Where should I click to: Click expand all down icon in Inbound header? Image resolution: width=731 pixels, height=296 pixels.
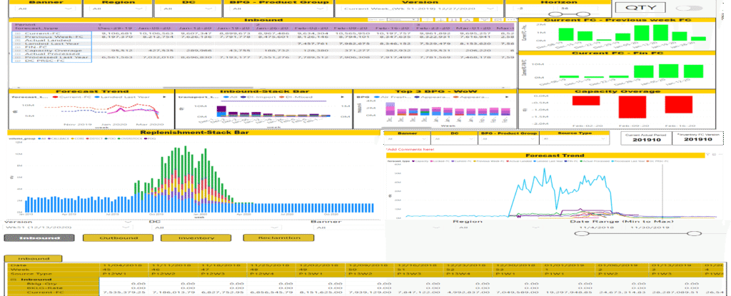467,19
